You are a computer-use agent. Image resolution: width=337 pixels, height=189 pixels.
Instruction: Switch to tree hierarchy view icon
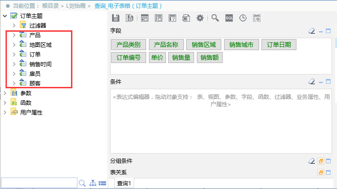click(93, 183)
